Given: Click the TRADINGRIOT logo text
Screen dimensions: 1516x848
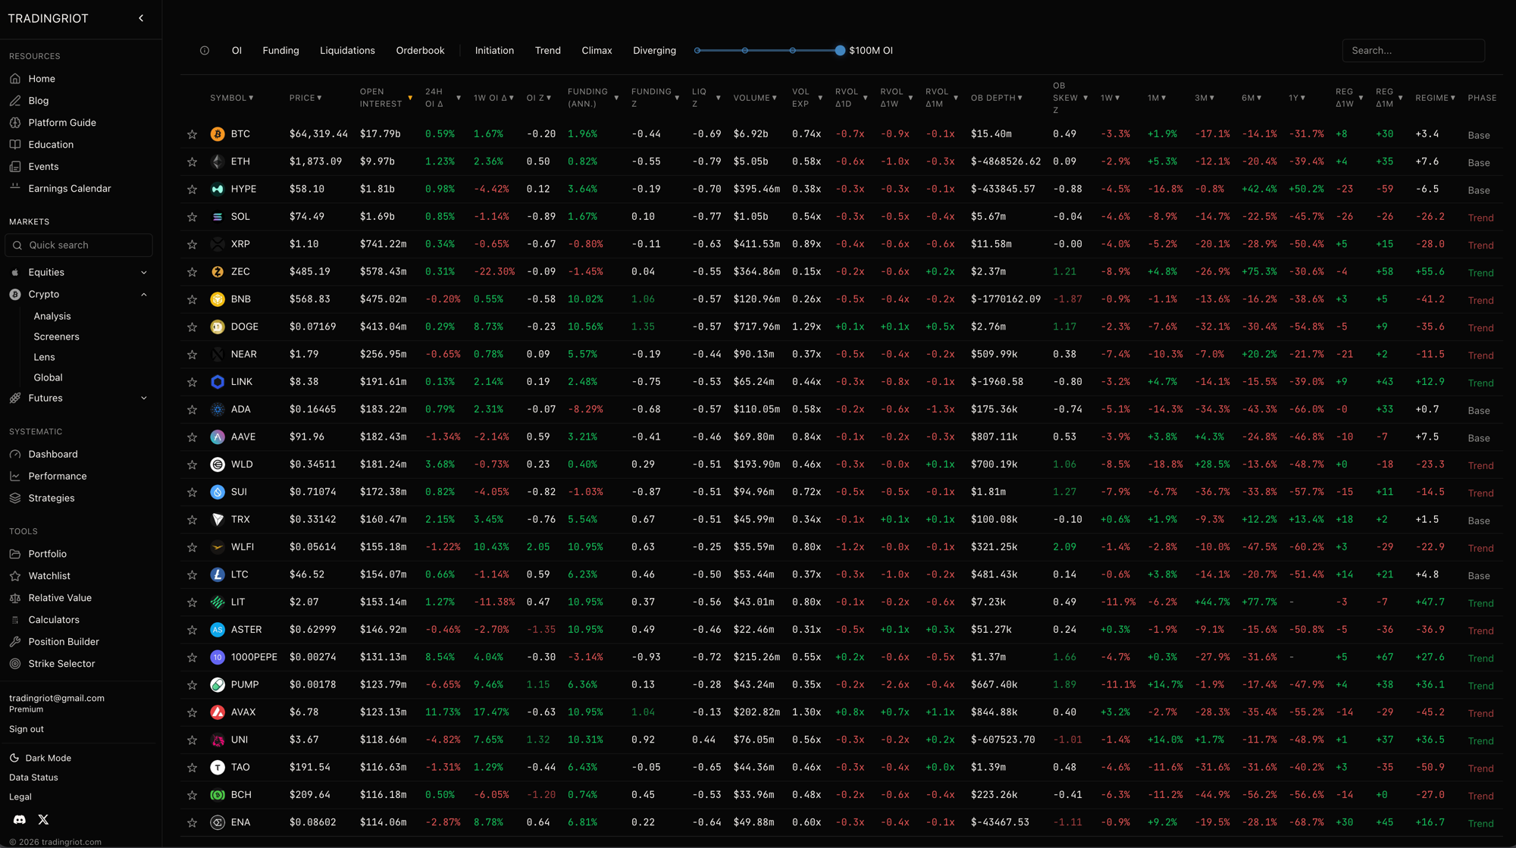Looking at the screenshot, I should [48, 18].
